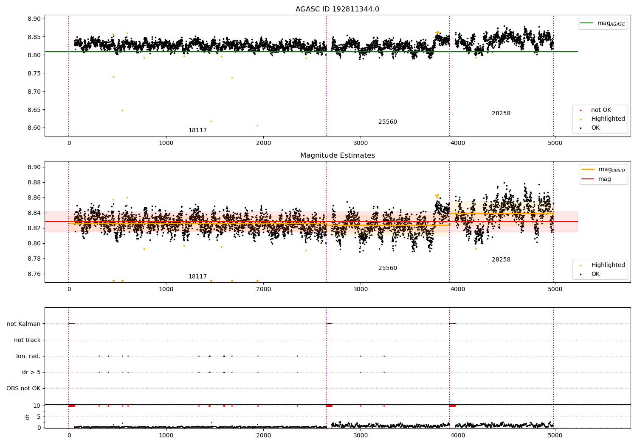637x445 pixels.
Task: Click the 10 tick label on the dr axis
Action: coord(37,406)
